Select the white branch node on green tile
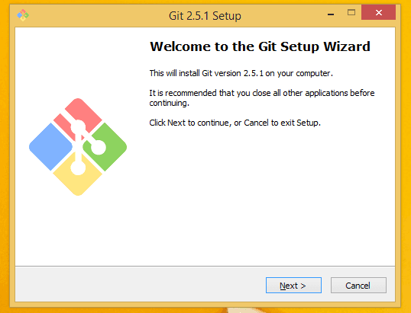 pos(99,147)
